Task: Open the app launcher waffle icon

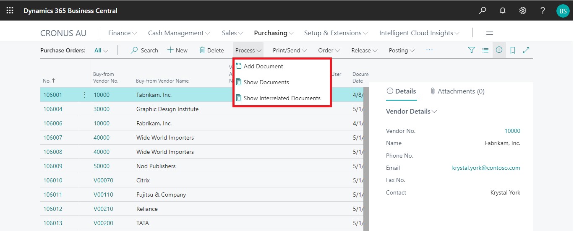Action: pyautogui.click(x=10, y=10)
